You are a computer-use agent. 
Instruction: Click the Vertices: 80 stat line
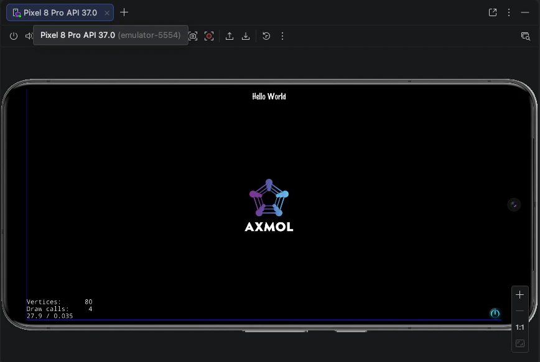(59, 302)
